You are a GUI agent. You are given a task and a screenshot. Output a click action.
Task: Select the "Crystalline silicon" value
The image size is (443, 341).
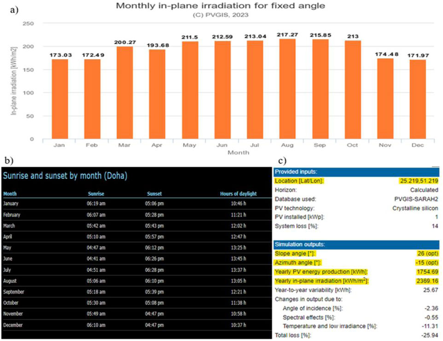[x=415, y=208]
